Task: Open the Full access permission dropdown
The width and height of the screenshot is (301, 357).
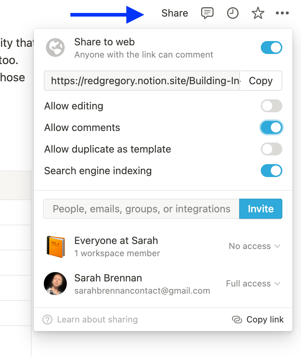Action: coord(253,284)
